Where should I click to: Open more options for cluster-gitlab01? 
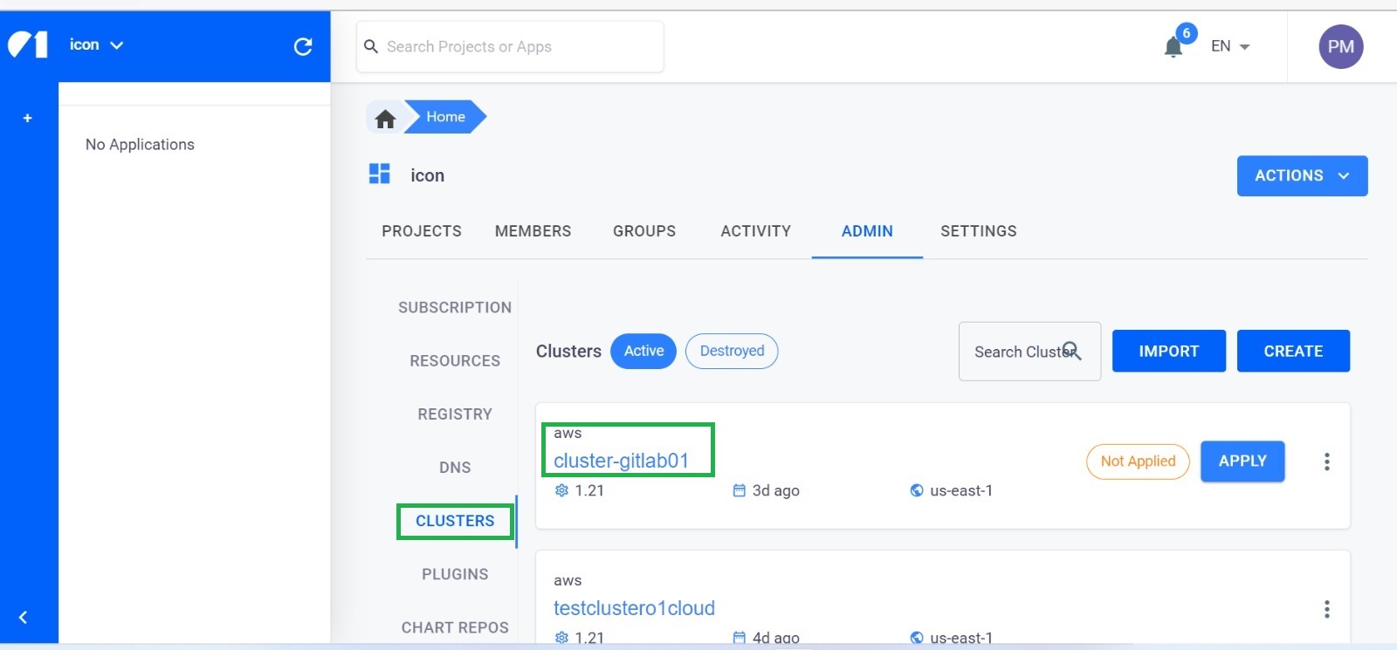tap(1326, 462)
